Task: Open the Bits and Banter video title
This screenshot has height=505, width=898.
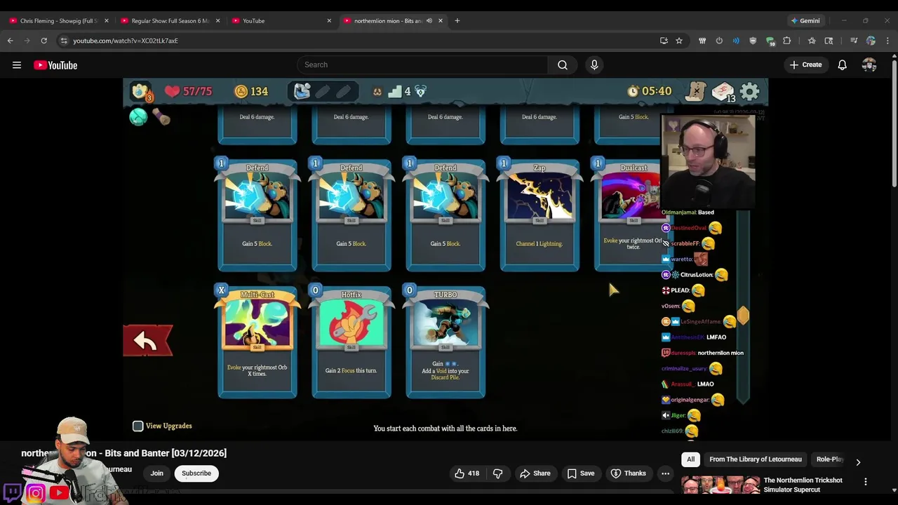Action: 124,453
